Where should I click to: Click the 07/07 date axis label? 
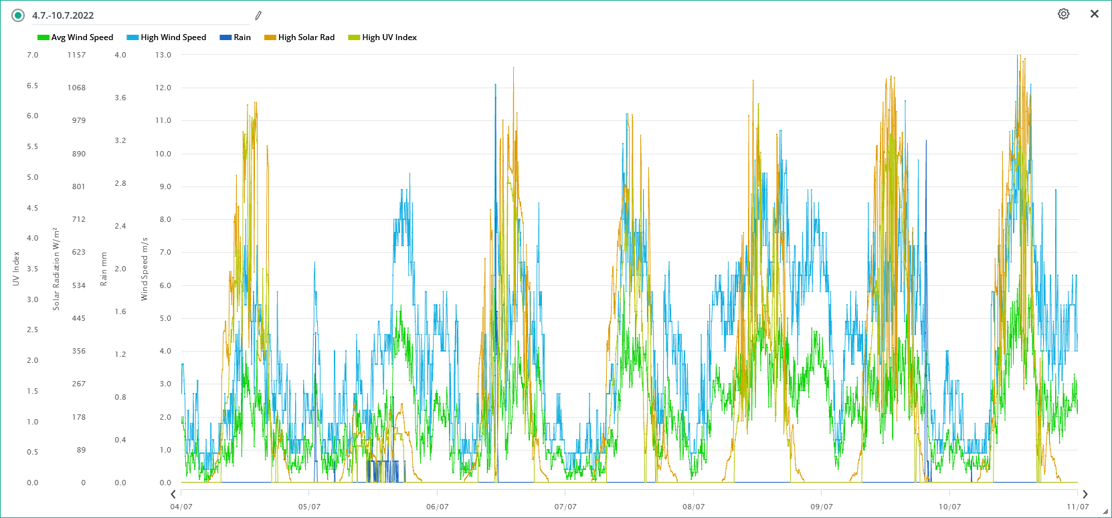pos(565,507)
